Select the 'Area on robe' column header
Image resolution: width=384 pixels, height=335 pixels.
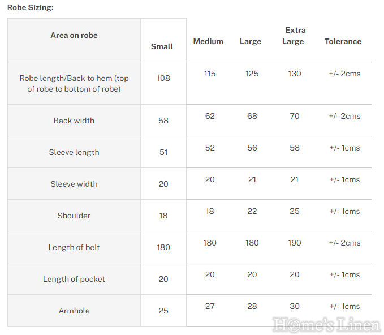[x=74, y=35]
